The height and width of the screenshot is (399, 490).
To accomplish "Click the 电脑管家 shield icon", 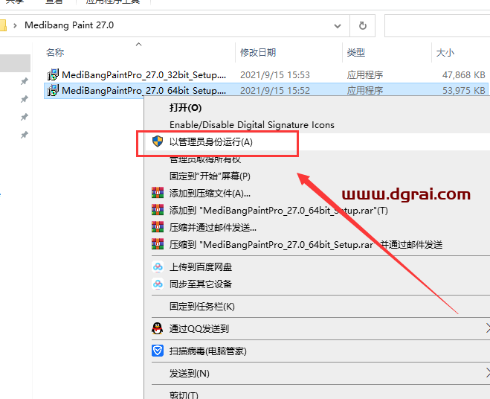I will point(158,351).
